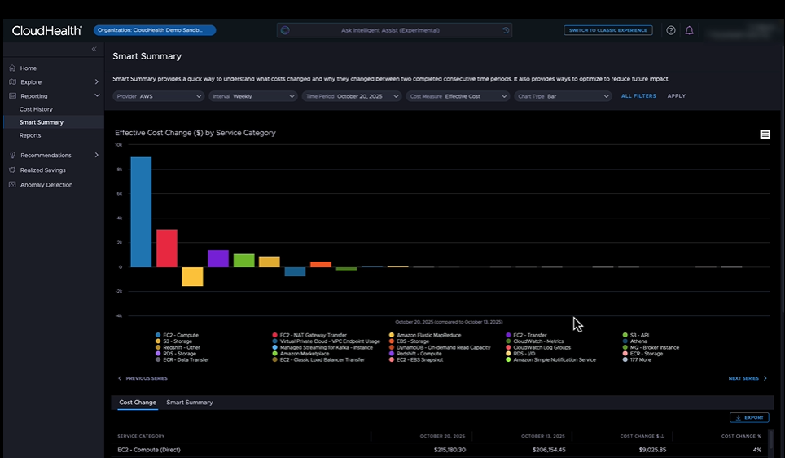Screen dimensions: 785x458
Task: Switch to the Smart Summary tab
Action: 189,403
